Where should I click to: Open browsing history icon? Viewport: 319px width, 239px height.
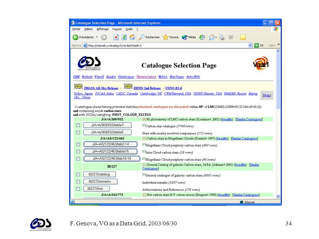(202, 37)
